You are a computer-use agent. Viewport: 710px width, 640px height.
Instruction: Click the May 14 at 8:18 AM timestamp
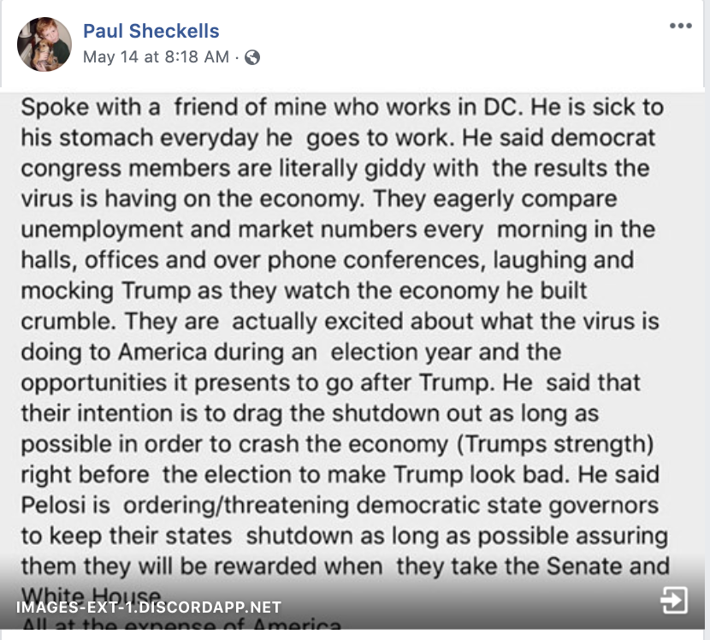click(x=156, y=57)
